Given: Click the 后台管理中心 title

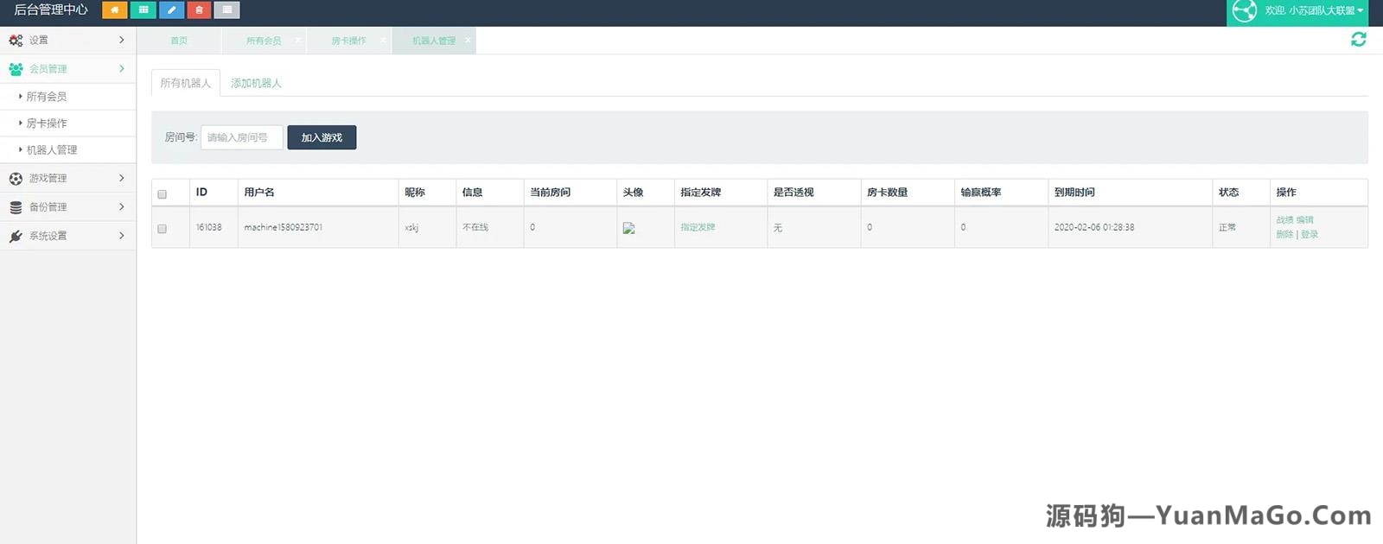Looking at the screenshot, I should [x=51, y=10].
